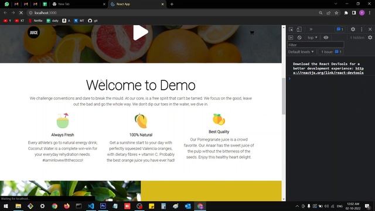Open Visual Studio Code from taskbar
The width and height of the screenshot is (375, 211).
coord(91,206)
